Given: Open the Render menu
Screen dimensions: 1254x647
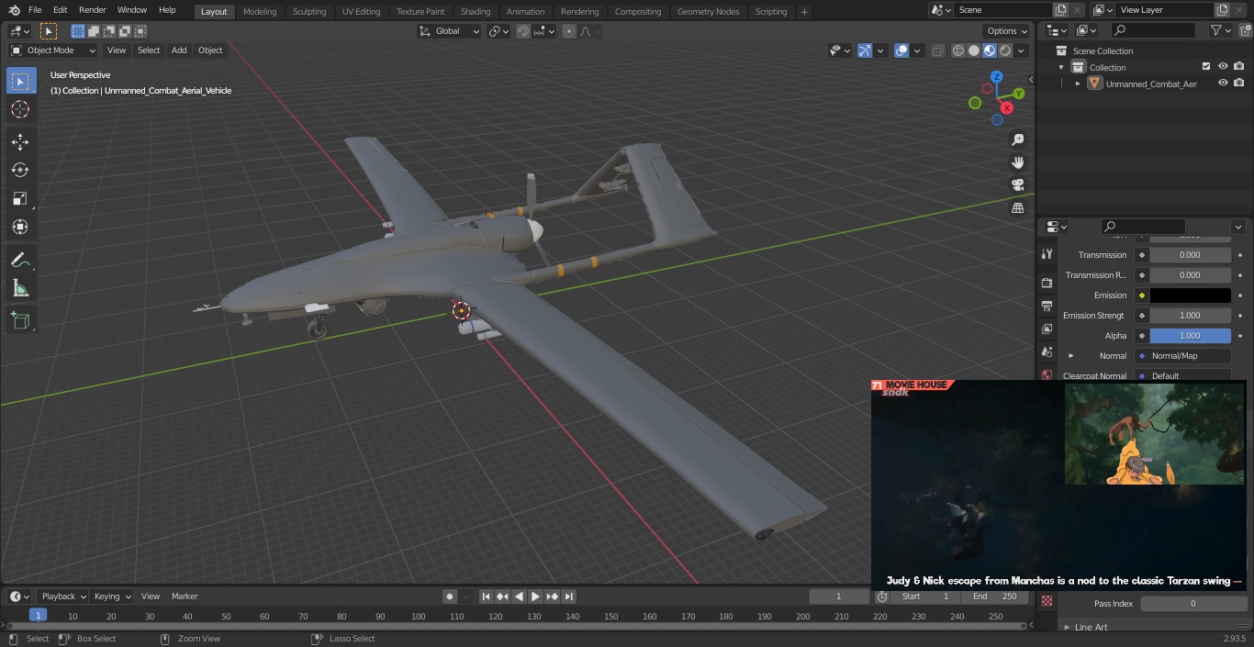Looking at the screenshot, I should pos(92,10).
